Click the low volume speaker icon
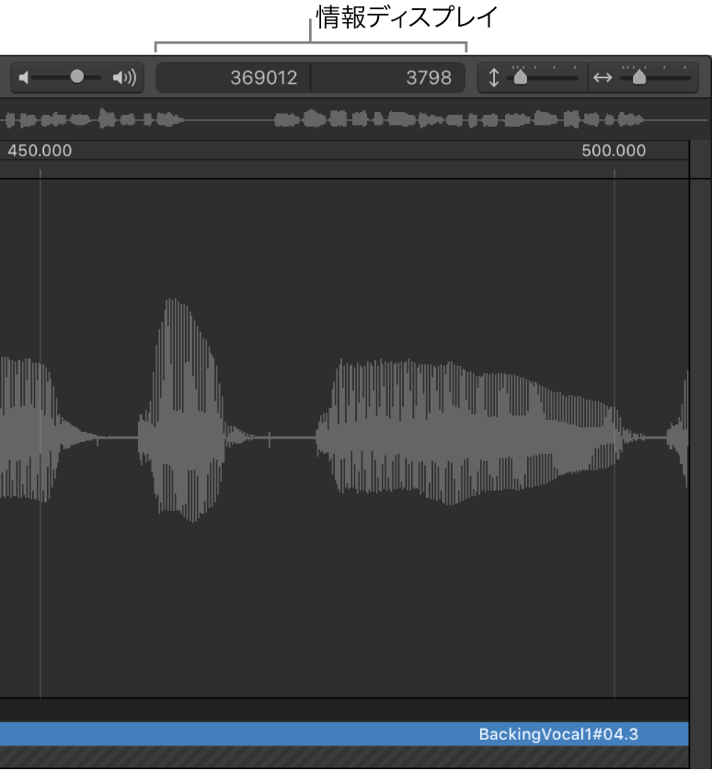Image resolution: width=712 pixels, height=770 pixels. point(23,77)
